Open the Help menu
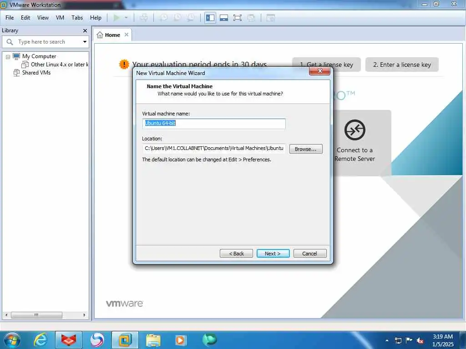The width and height of the screenshot is (466, 349). point(96,18)
